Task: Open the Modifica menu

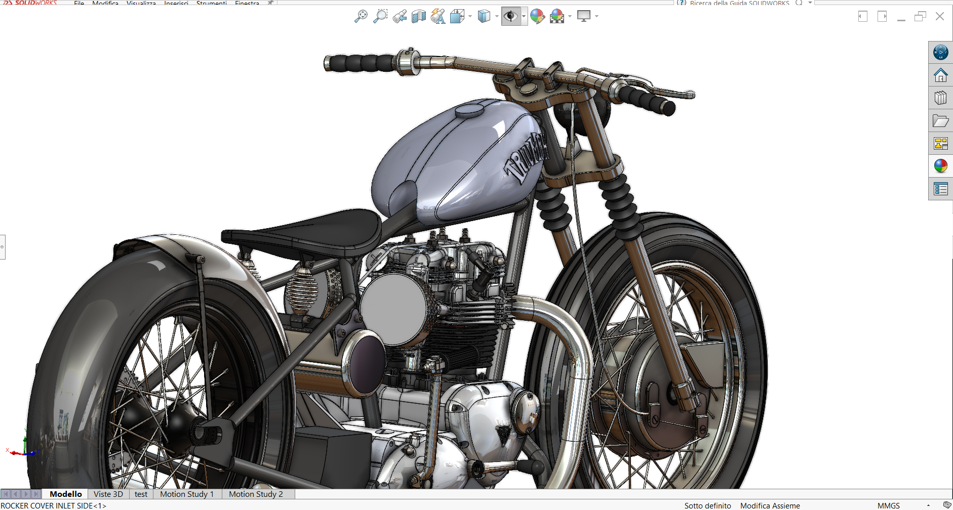Action: pyautogui.click(x=105, y=3)
